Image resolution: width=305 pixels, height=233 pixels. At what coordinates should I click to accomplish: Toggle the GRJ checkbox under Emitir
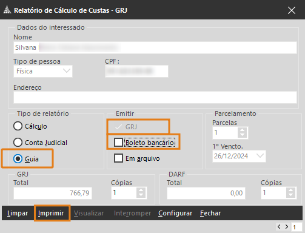pos(118,127)
